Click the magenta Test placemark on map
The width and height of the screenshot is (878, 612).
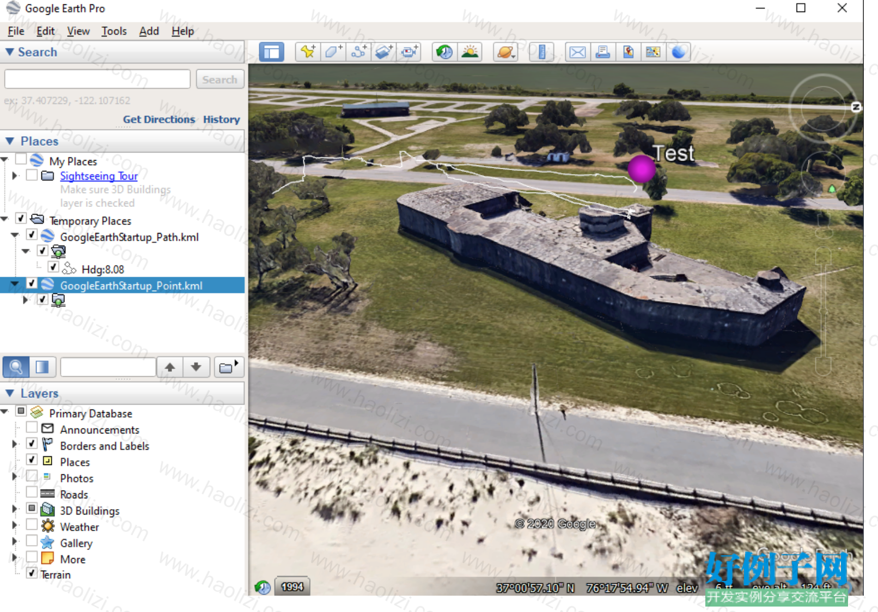coord(642,169)
